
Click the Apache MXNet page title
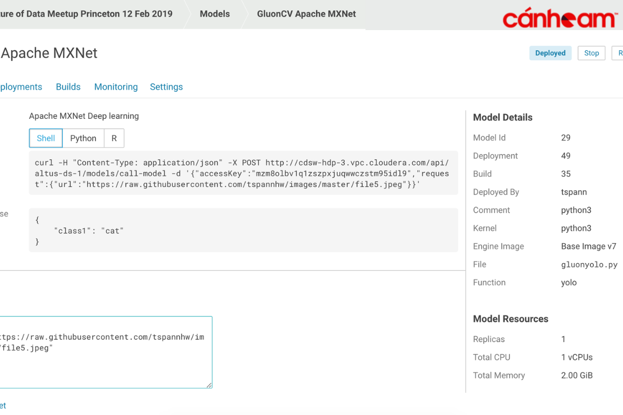click(49, 53)
